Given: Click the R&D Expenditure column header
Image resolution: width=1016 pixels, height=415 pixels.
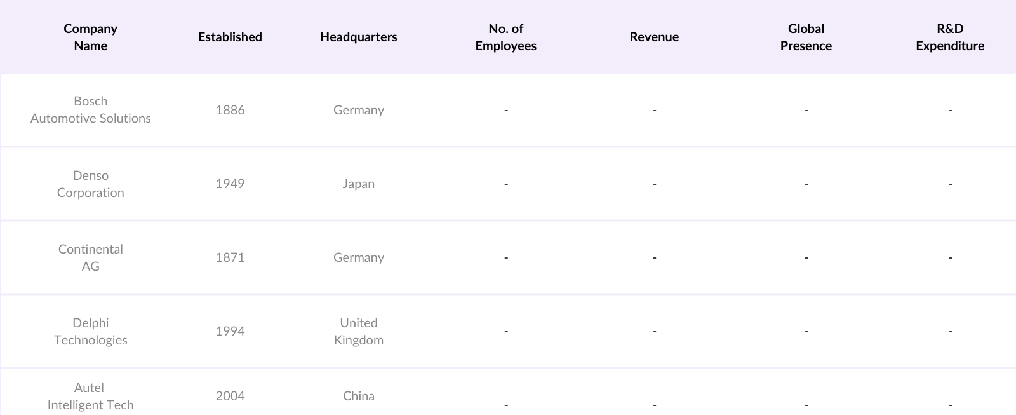Looking at the screenshot, I should point(950,37).
